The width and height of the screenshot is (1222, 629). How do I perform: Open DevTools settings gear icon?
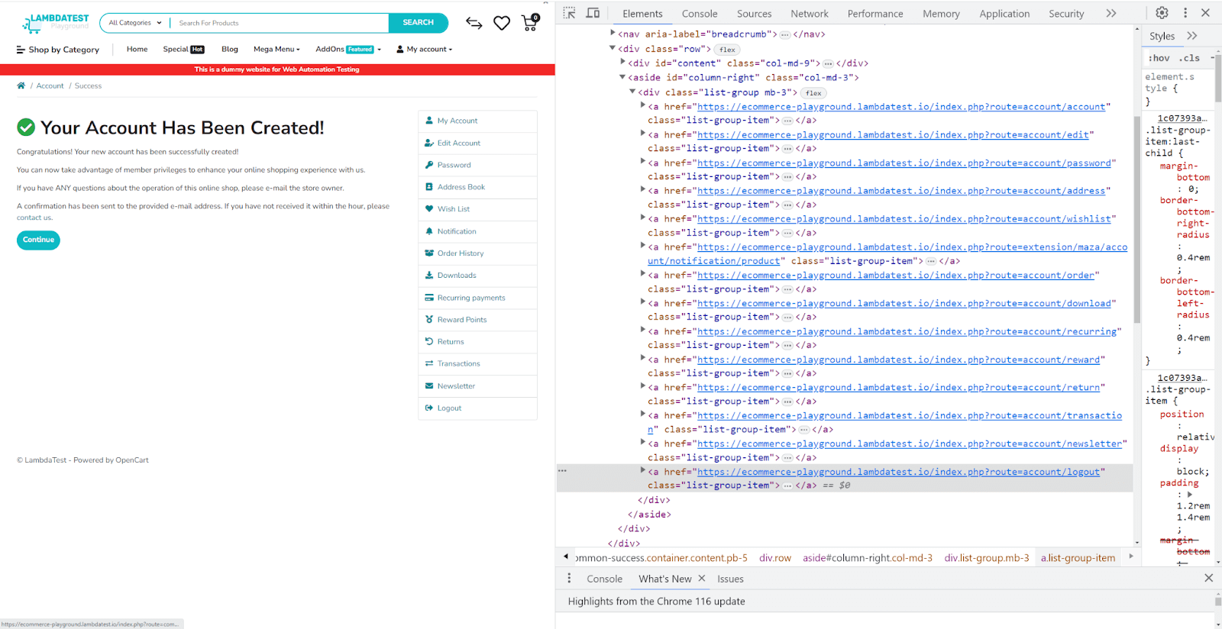(1162, 13)
